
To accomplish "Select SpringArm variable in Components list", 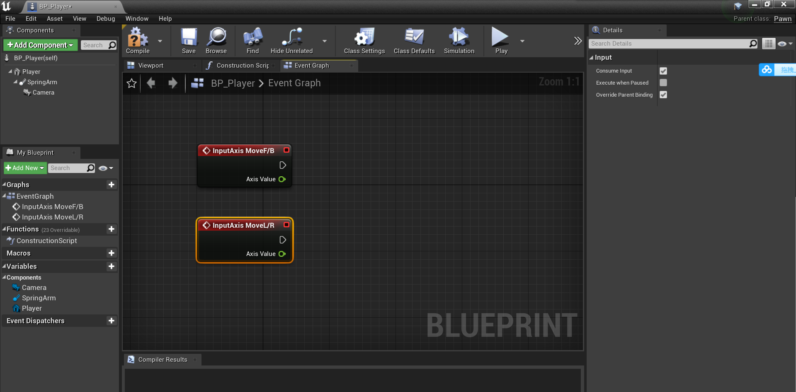I will [39, 298].
